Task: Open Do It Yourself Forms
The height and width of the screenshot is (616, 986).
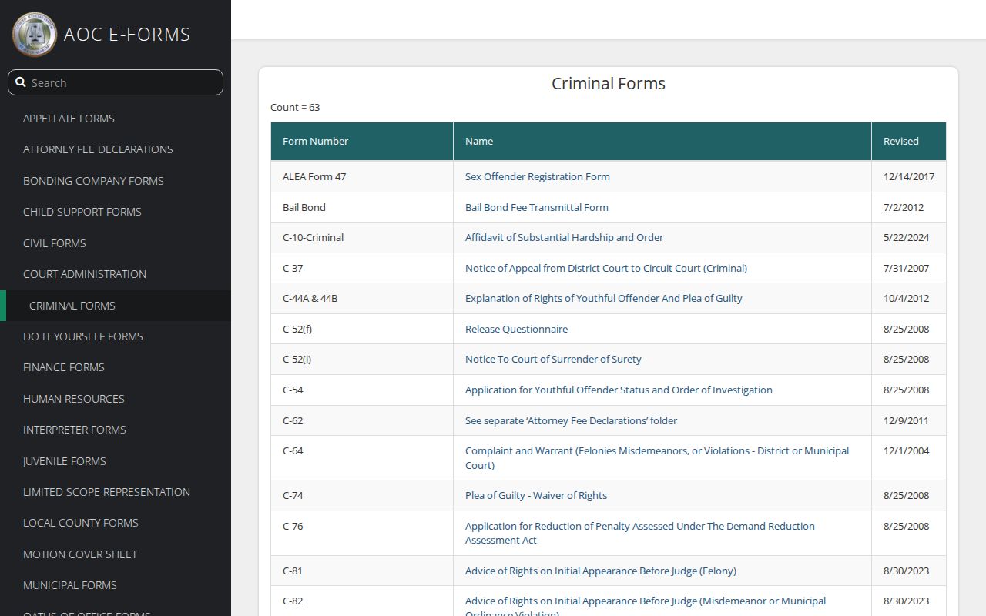Action: click(83, 336)
